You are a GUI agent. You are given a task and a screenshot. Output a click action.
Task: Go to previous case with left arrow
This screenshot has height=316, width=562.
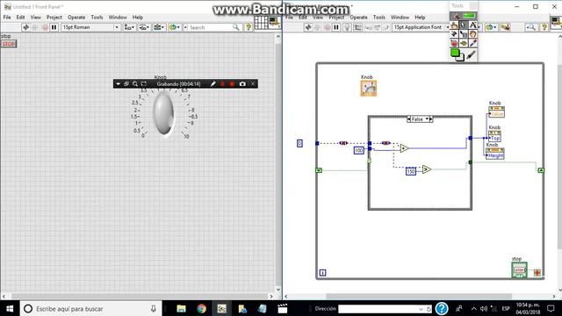(409, 119)
